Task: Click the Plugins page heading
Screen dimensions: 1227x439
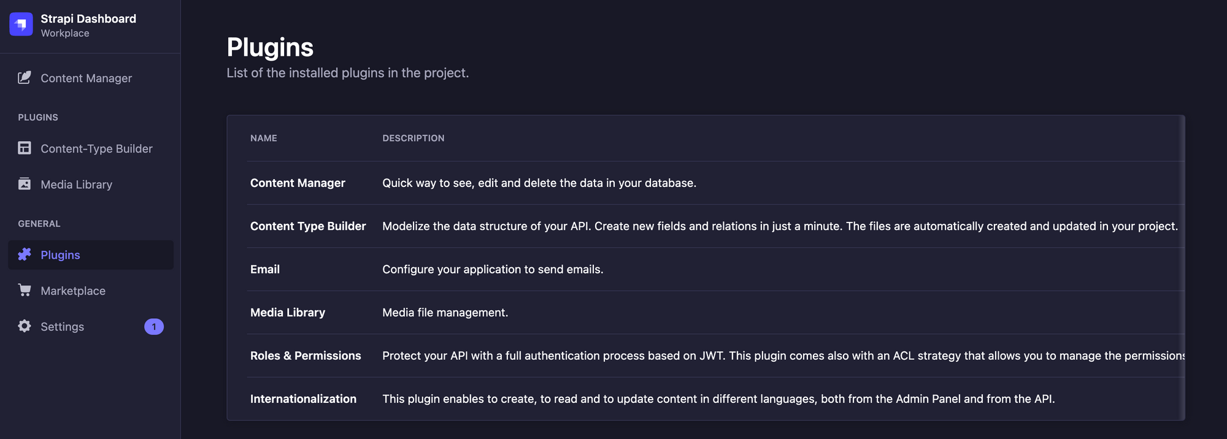Action: [270, 47]
